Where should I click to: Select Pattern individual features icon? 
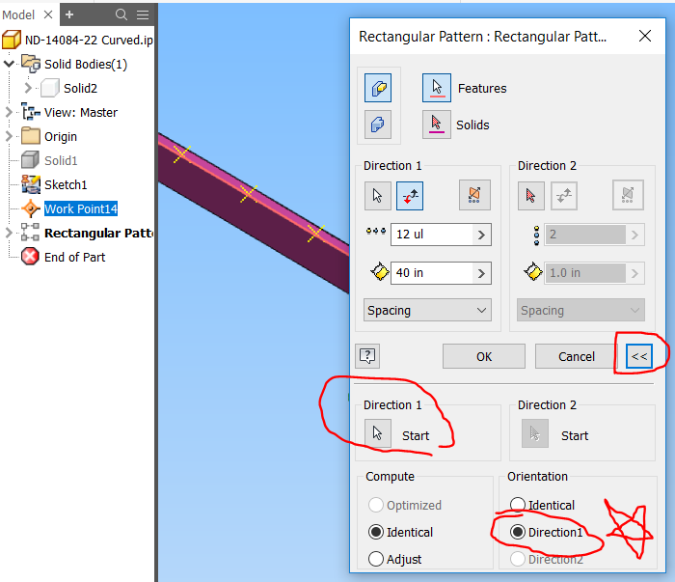(x=378, y=88)
